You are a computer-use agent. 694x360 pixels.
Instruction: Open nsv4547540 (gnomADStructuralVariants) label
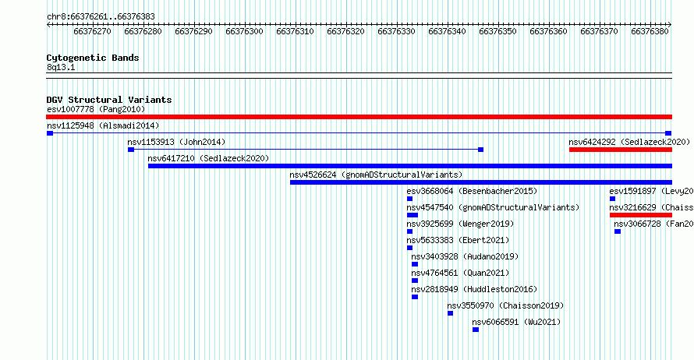click(x=493, y=207)
